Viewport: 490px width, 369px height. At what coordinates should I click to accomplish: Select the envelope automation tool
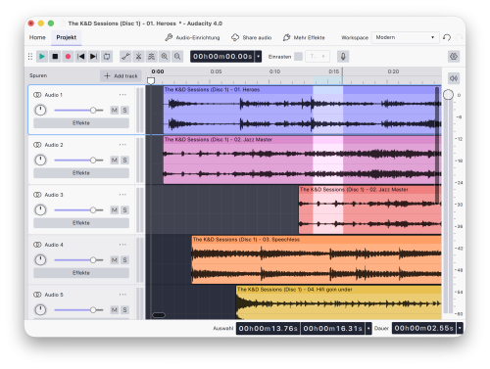[125, 57]
